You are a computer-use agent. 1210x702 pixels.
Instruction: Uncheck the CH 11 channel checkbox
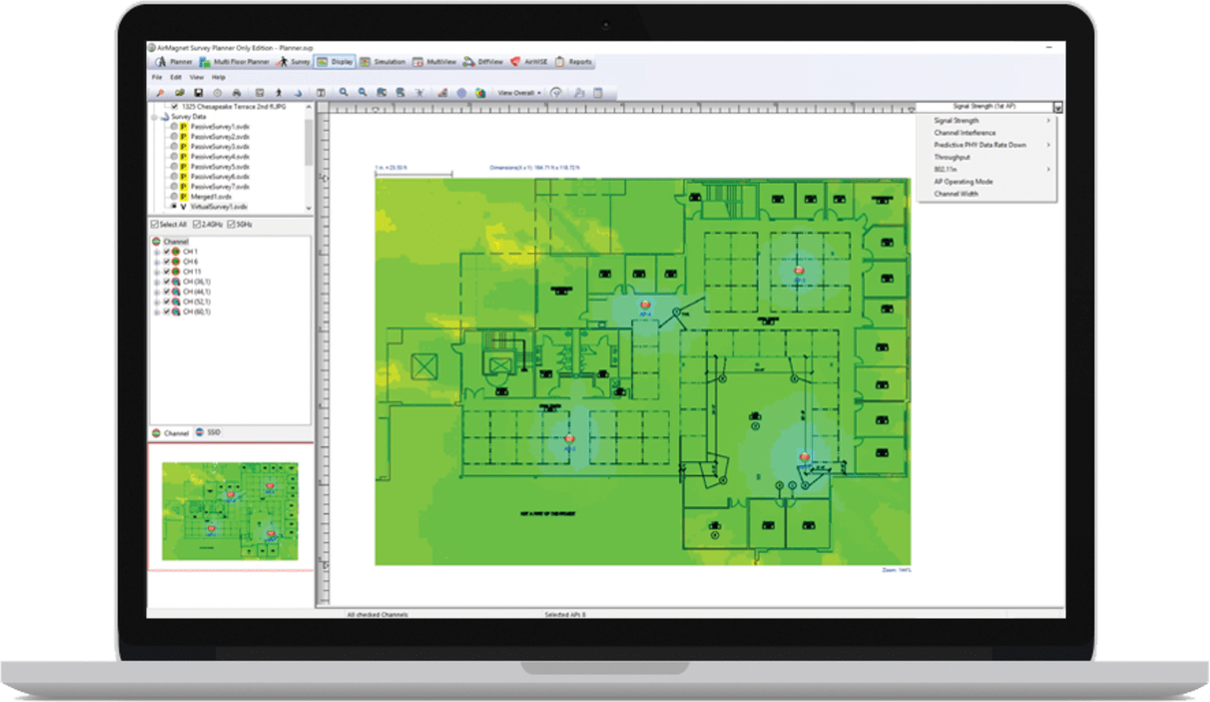point(166,272)
